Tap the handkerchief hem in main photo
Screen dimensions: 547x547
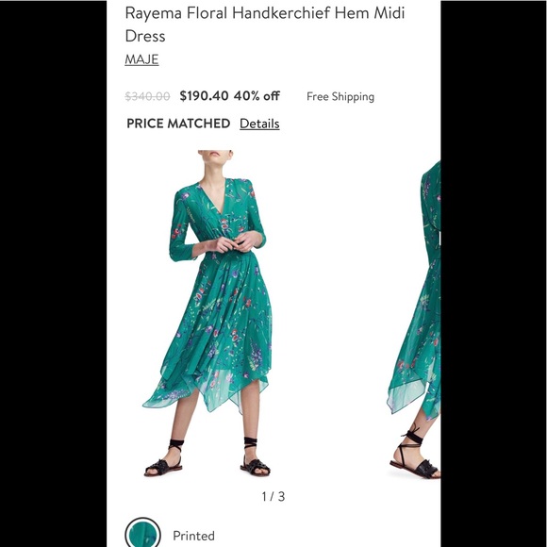click(x=206, y=392)
